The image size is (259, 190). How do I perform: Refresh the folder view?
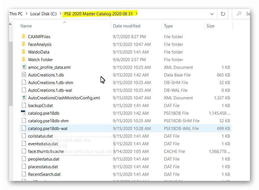(x=223, y=14)
